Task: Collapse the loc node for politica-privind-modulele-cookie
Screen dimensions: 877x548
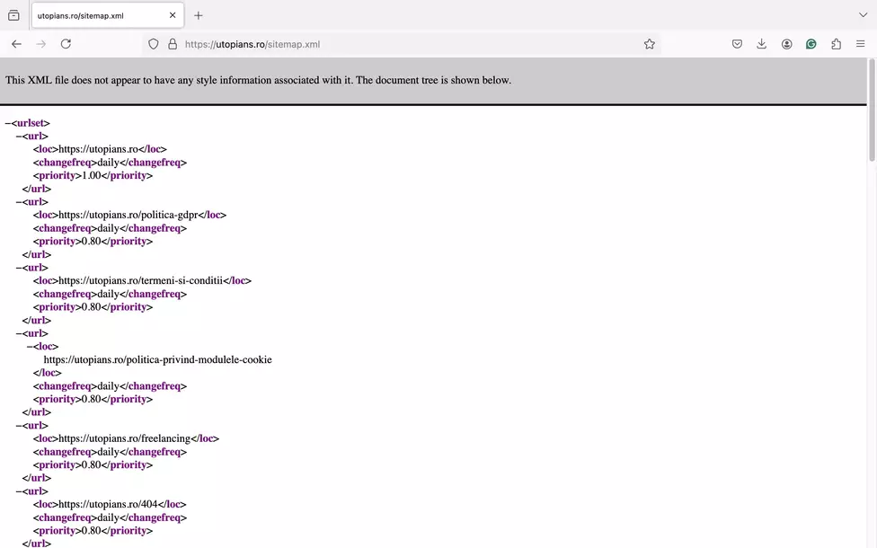Action: click(30, 347)
